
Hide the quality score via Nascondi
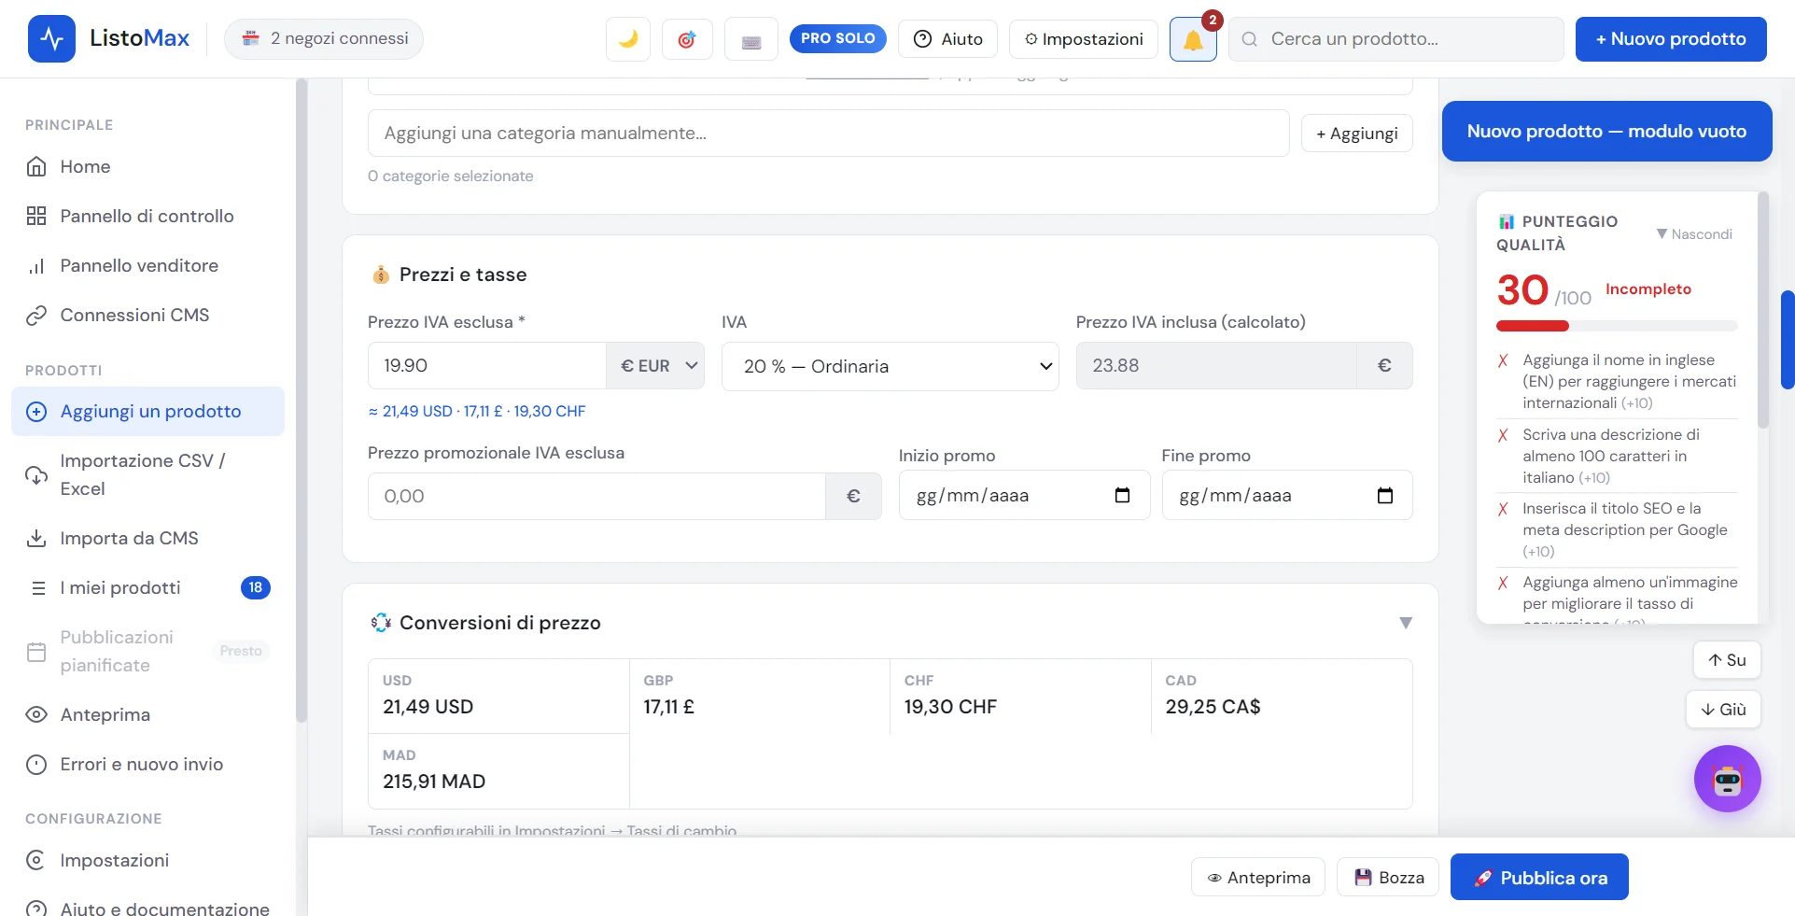click(1694, 234)
